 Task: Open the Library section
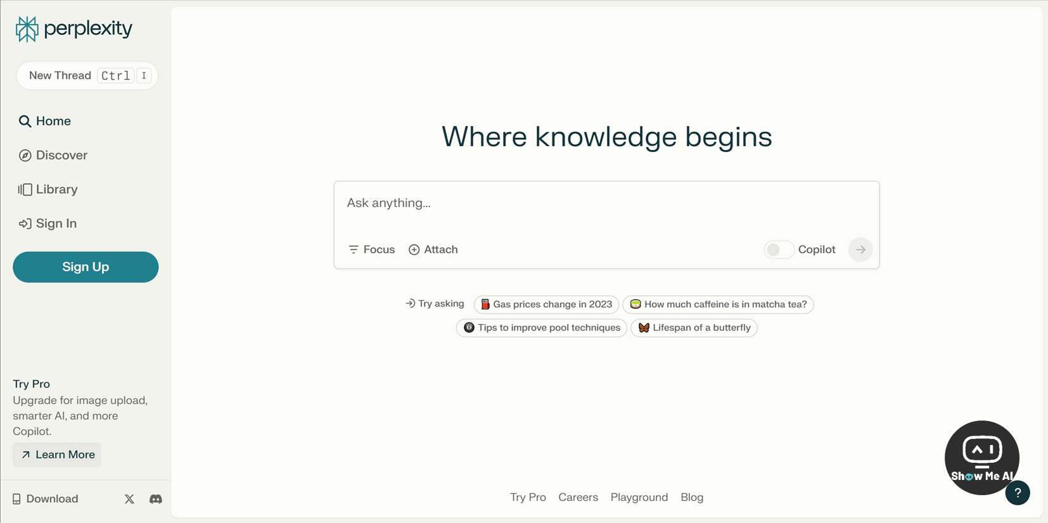click(x=48, y=189)
